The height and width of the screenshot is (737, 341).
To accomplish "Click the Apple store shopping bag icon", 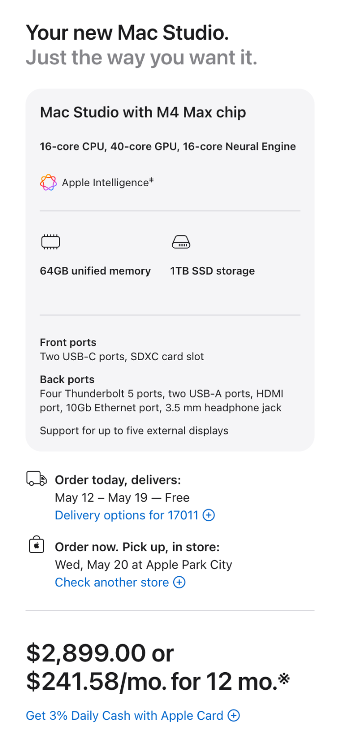I will (x=36, y=545).
